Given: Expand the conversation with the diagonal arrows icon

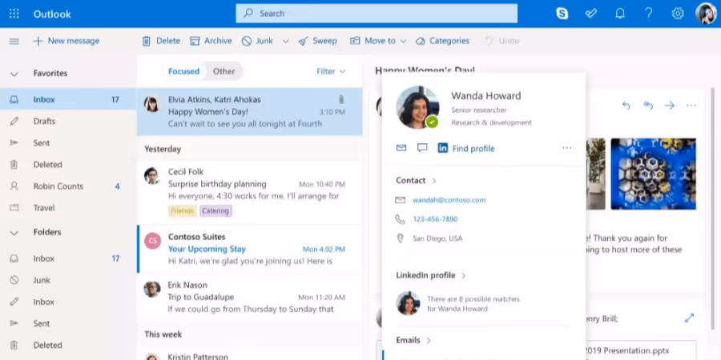Looking at the screenshot, I should (x=689, y=318).
